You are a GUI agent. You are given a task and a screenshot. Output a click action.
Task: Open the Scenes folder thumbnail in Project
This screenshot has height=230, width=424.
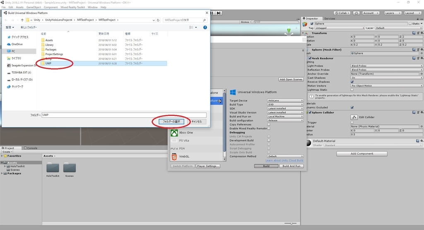pos(70,168)
